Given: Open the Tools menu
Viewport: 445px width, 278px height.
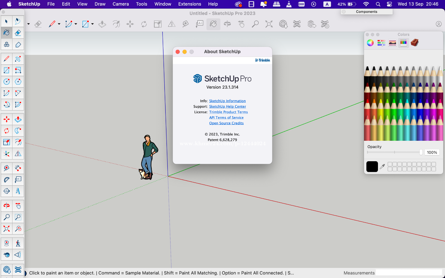Looking at the screenshot, I should [142, 4].
